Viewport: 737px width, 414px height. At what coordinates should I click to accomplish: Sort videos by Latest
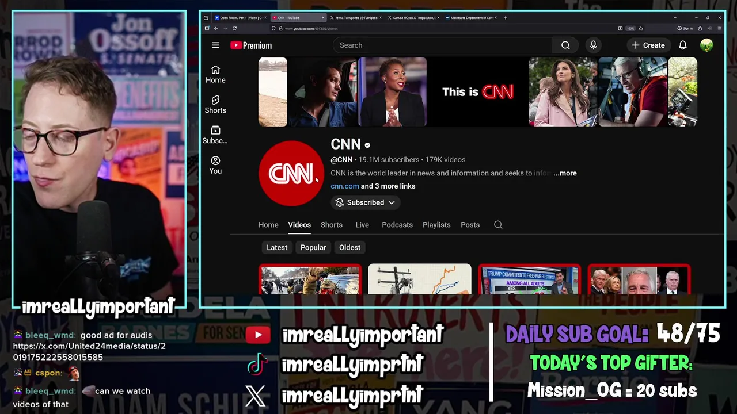click(277, 247)
